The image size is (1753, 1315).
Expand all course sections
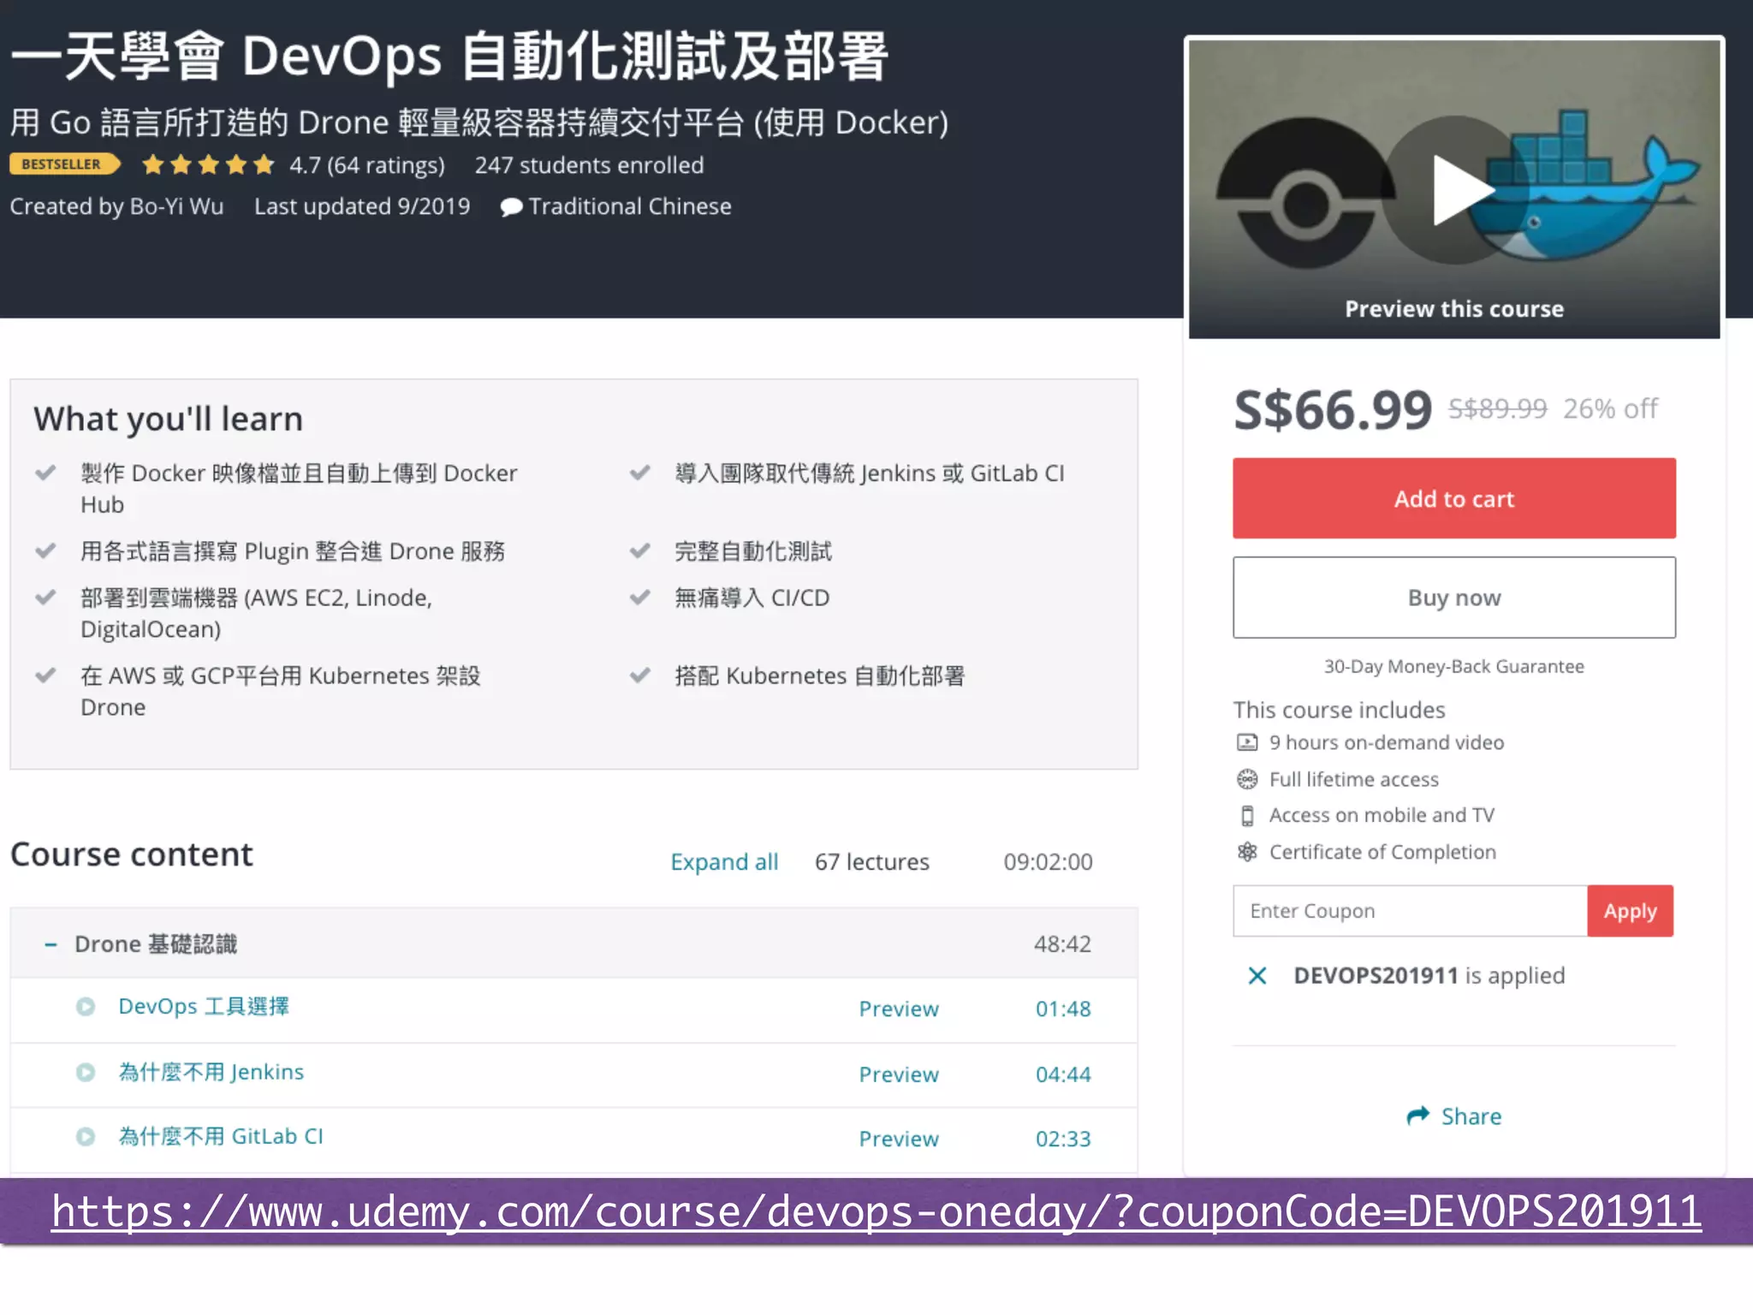click(x=724, y=862)
